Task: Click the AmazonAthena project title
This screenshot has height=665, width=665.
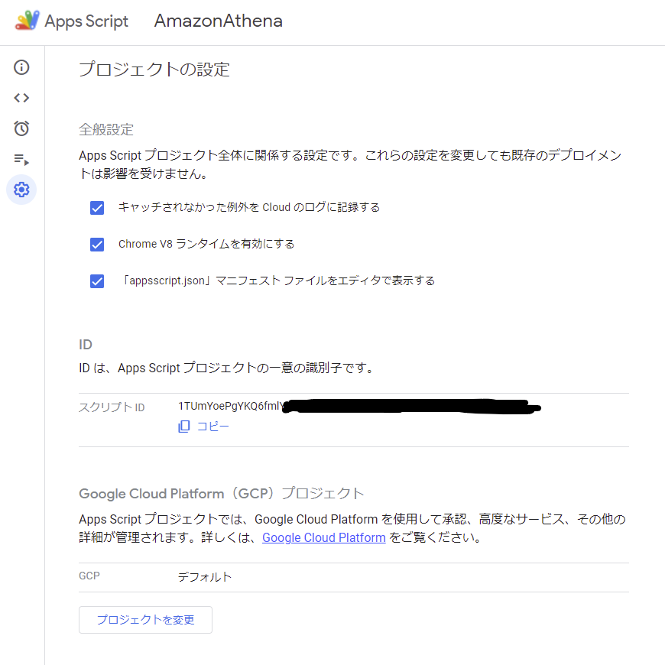Action: pos(219,21)
